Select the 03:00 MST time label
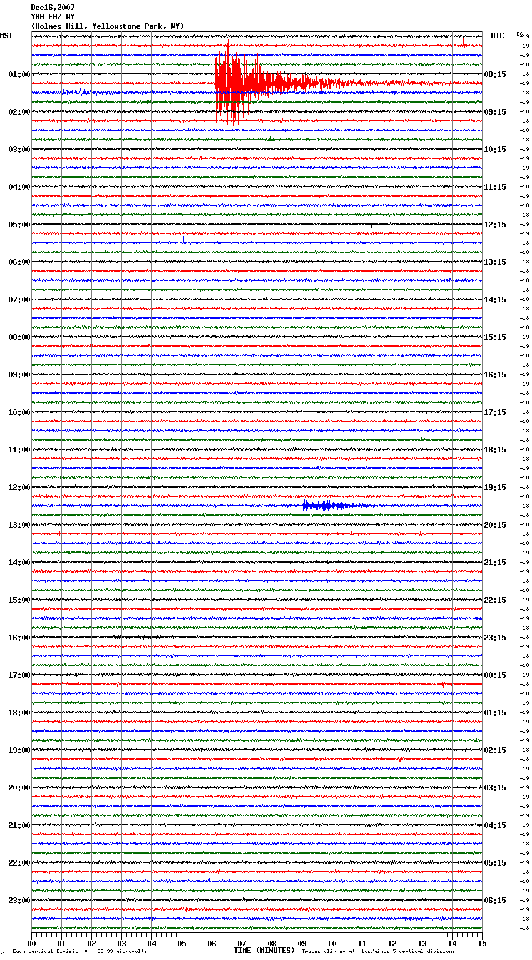This screenshot has height=960, width=532. pos(19,150)
